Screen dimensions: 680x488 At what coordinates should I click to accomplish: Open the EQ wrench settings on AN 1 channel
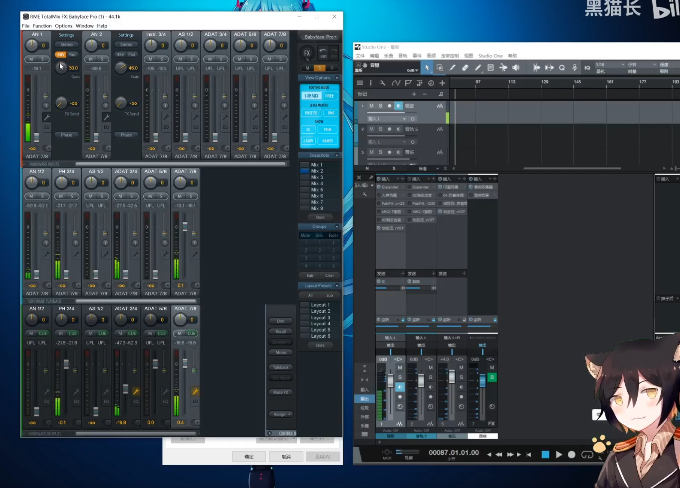(48, 117)
